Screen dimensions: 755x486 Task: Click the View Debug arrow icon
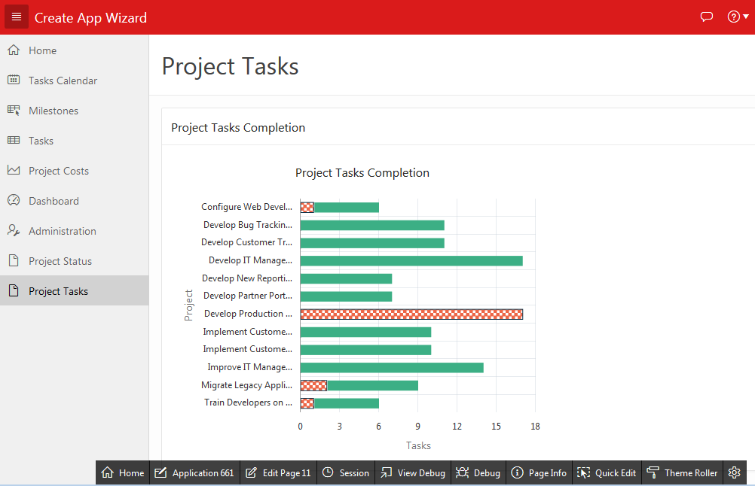click(x=387, y=472)
